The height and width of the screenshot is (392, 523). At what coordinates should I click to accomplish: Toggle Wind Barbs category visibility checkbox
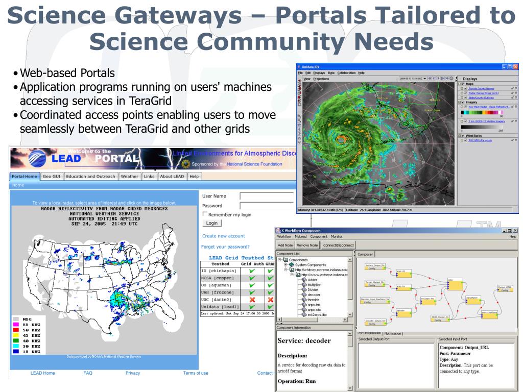[x=463, y=136]
